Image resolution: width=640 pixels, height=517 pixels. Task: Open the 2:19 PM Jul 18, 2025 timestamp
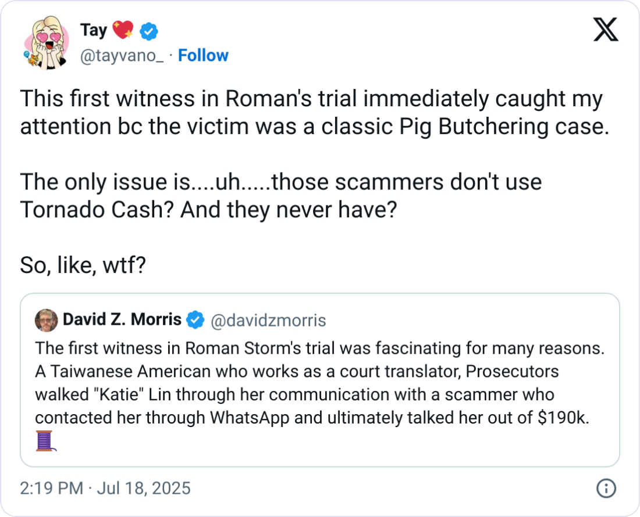coord(105,489)
